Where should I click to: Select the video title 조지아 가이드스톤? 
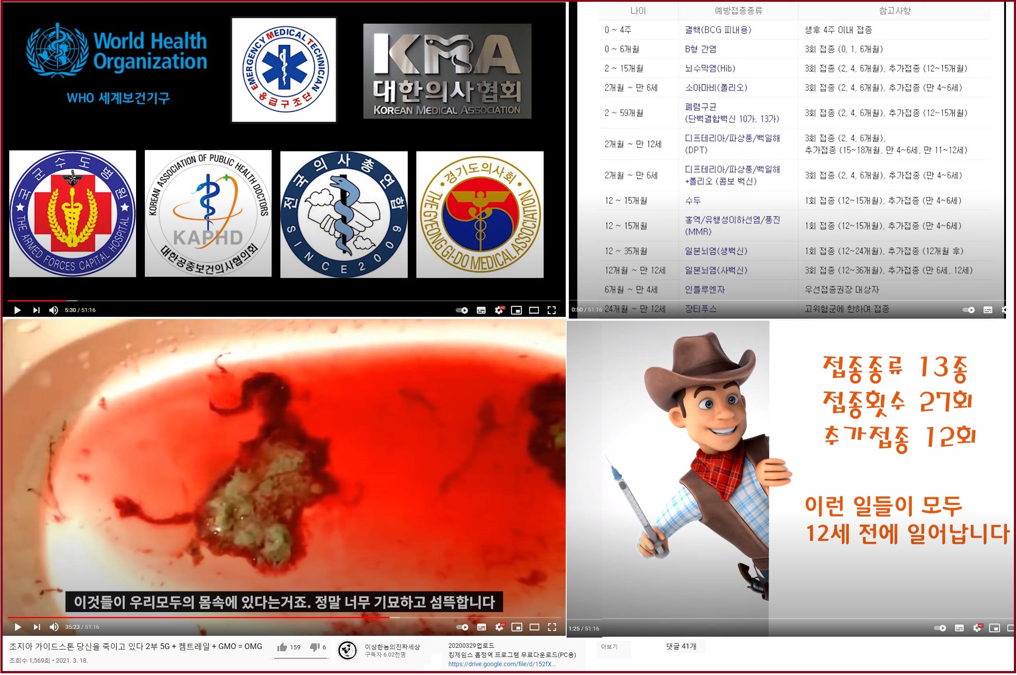coord(136,647)
